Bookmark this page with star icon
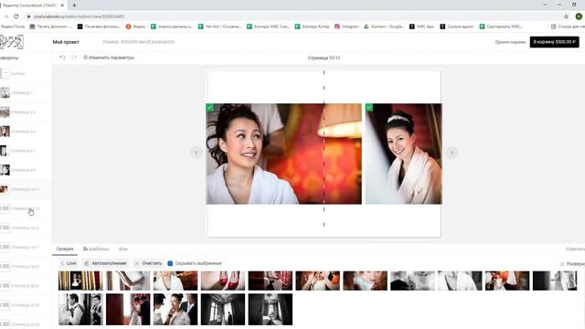The width and height of the screenshot is (585, 329). [x=566, y=16]
